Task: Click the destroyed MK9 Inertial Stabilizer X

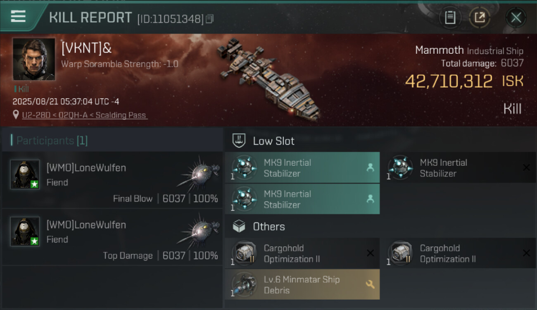Action: pos(526,167)
